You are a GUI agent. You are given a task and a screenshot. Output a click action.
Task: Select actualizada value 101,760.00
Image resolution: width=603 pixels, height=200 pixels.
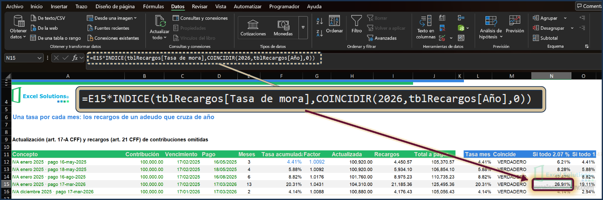tap(352, 177)
